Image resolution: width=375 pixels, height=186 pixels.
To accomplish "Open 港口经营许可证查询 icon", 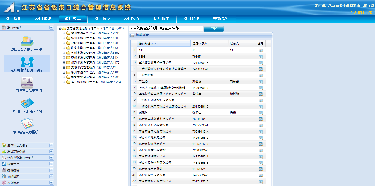I will (27, 103).
